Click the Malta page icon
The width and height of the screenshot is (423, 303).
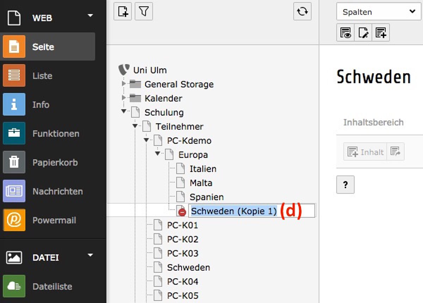click(x=180, y=183)
